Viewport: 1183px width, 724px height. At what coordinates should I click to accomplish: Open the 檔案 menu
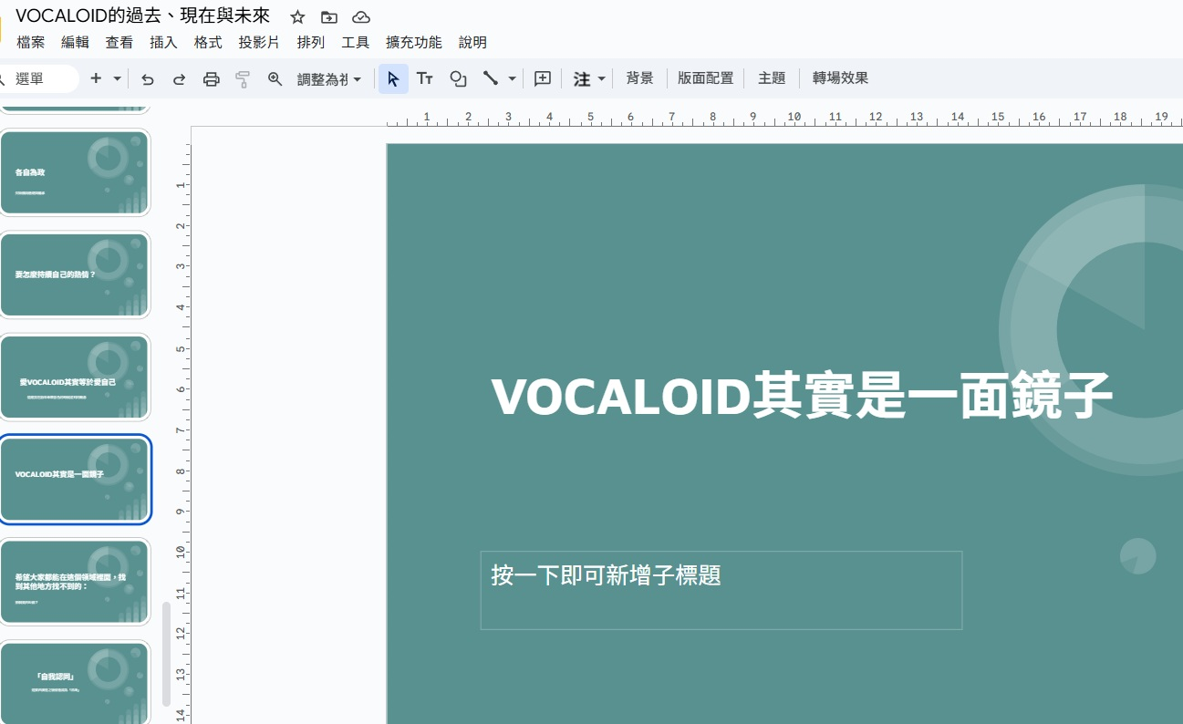pos(30,42)
